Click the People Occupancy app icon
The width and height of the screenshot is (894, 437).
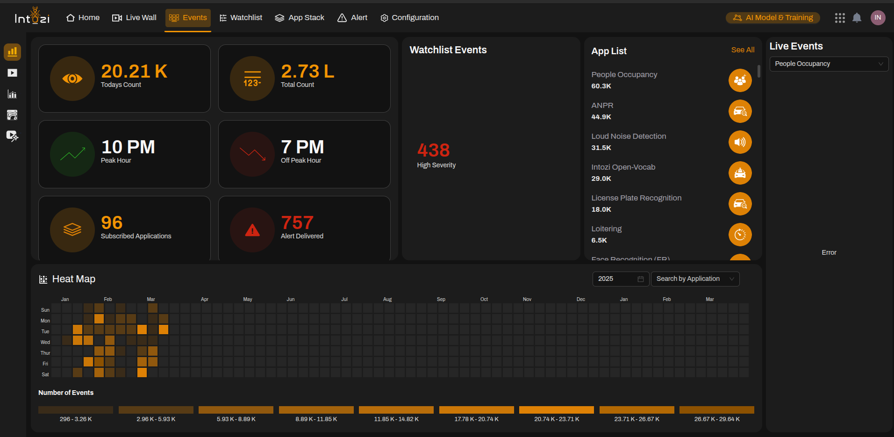tap(740, 80)
